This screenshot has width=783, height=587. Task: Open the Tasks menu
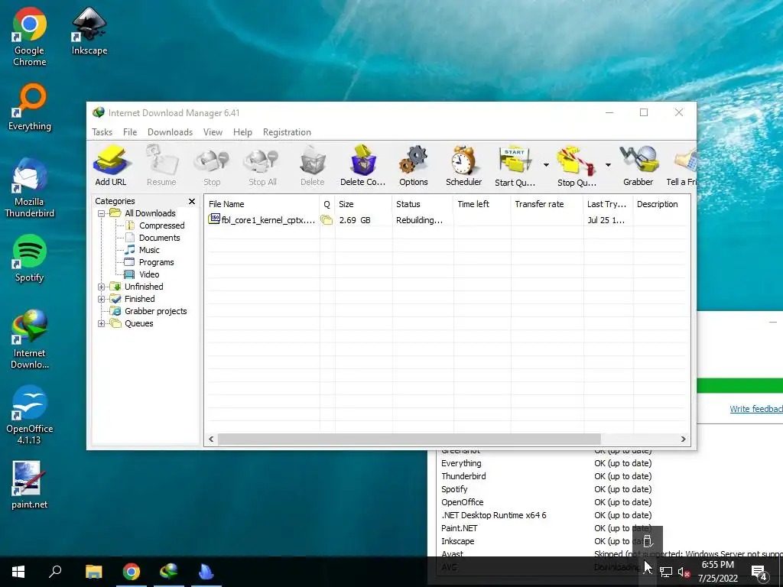click(102, 132)
